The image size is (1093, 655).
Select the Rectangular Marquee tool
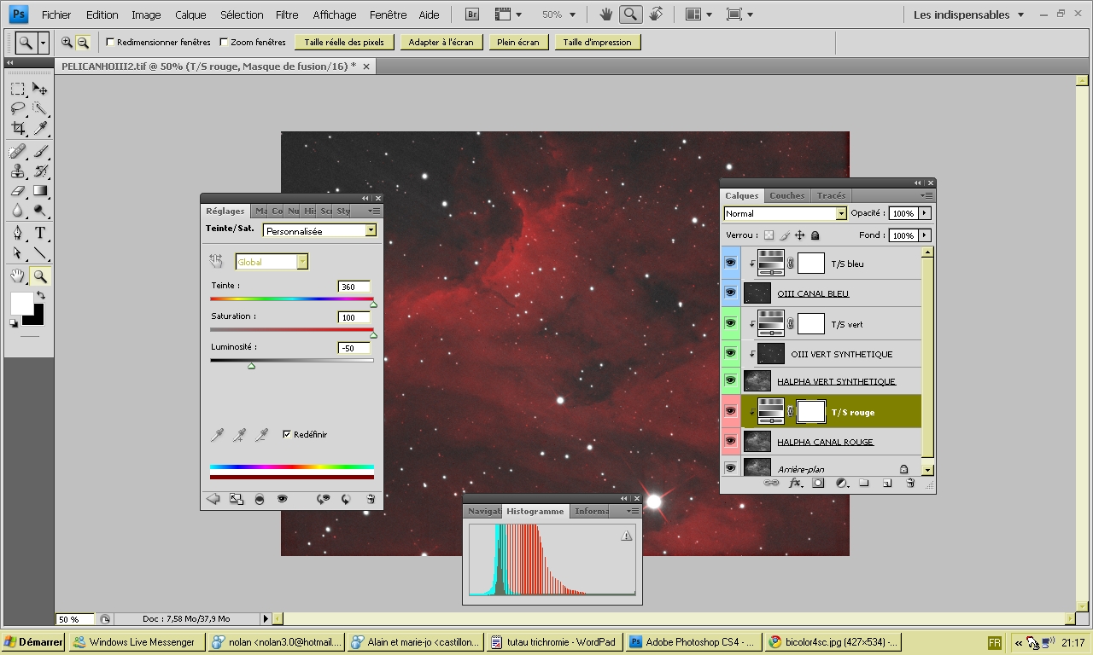pos(18,89)
